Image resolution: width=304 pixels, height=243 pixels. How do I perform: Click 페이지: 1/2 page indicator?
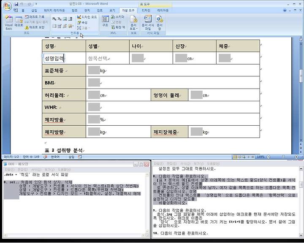coord(11,157)
